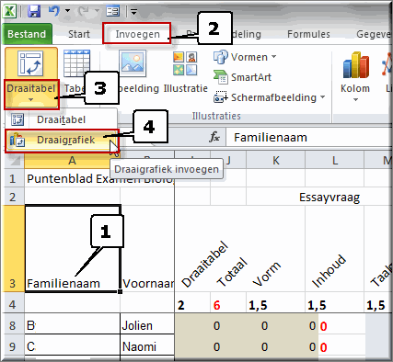Click the Select All corner button

tap(14, 160)
